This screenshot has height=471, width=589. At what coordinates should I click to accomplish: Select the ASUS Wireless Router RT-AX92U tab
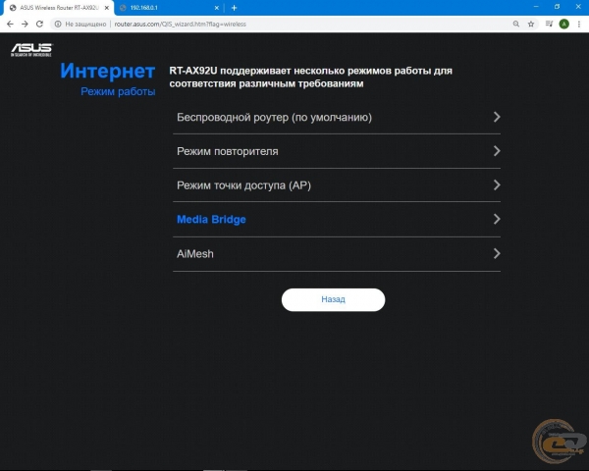click(59, 8)
